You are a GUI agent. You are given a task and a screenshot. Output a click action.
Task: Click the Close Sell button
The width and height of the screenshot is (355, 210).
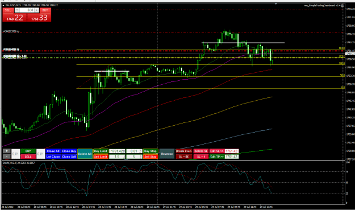[69, 157]
